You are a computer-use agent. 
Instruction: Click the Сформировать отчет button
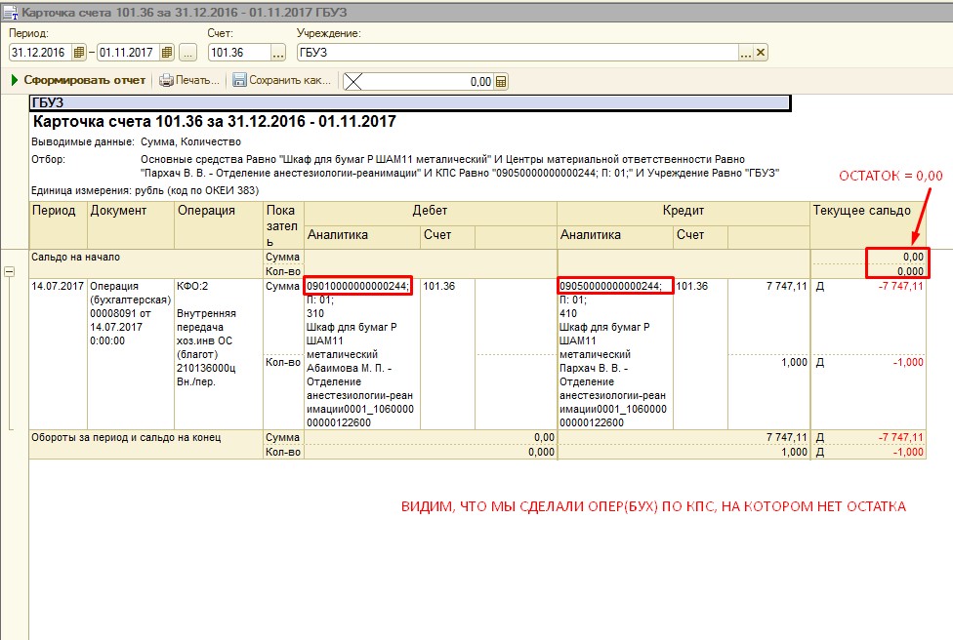78,80
